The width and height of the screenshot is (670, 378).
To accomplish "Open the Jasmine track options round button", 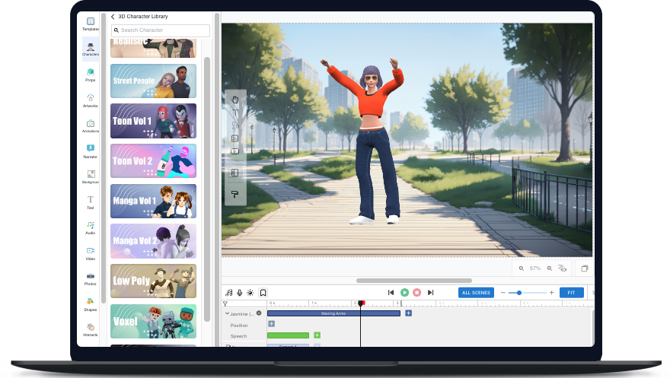I will (x=259, y=313).
